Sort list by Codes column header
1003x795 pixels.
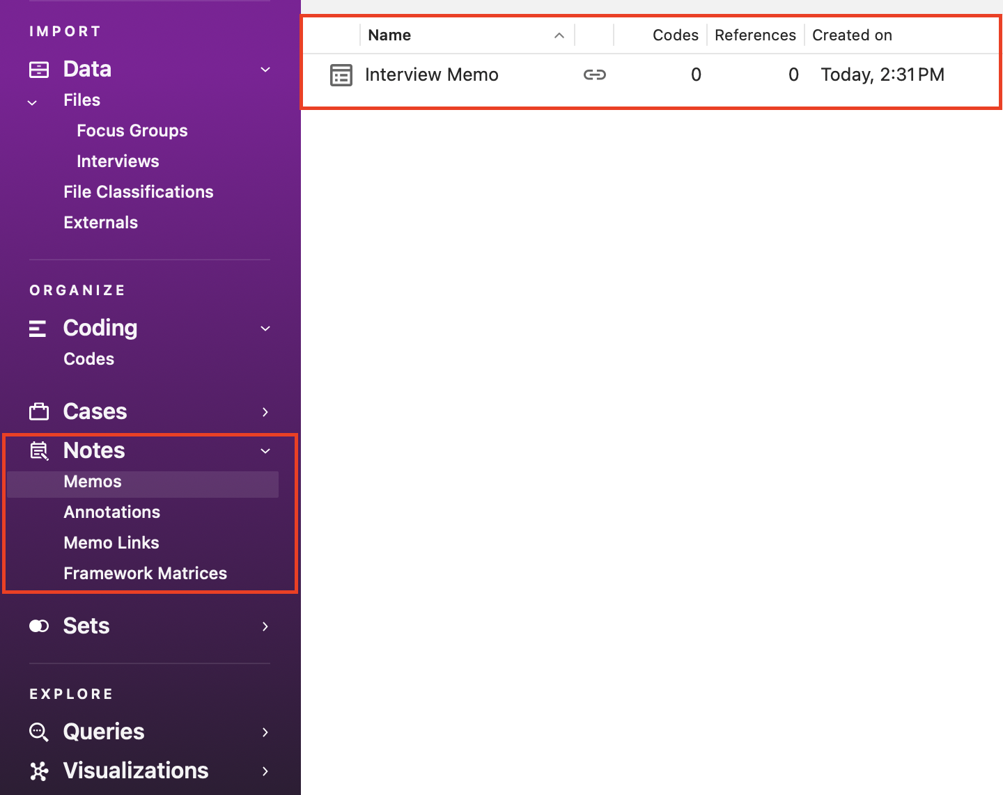point(676,36)
